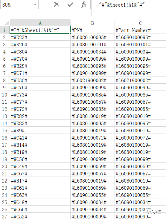Select cell A12 with #WC72#
Image resolution: width=166 pixels, height=219 pixels.
(x=40, y=109)
